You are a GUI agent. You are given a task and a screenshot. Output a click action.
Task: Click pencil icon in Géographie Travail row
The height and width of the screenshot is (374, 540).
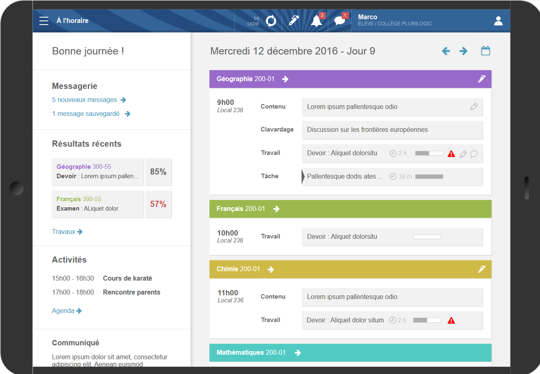click(463, 154)
